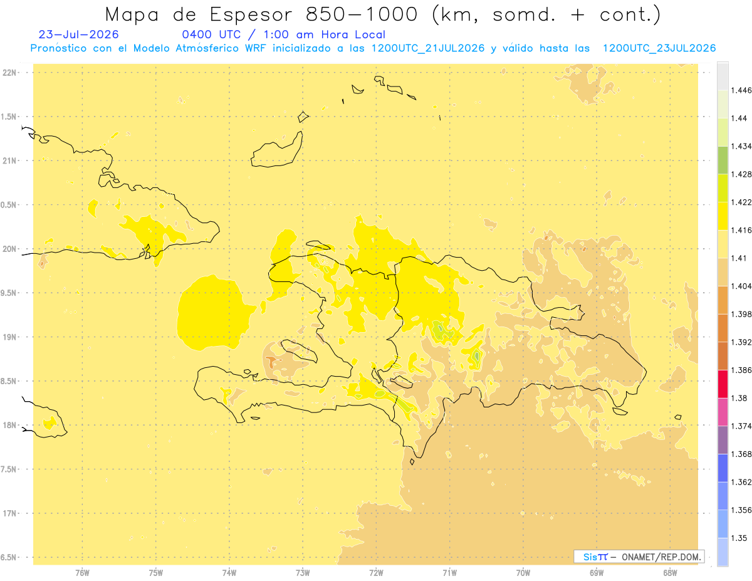Pick the tan legend swatch between 1.404 and 1.41
The width and height of the screenshot is (752, 581).
[723, 271]
